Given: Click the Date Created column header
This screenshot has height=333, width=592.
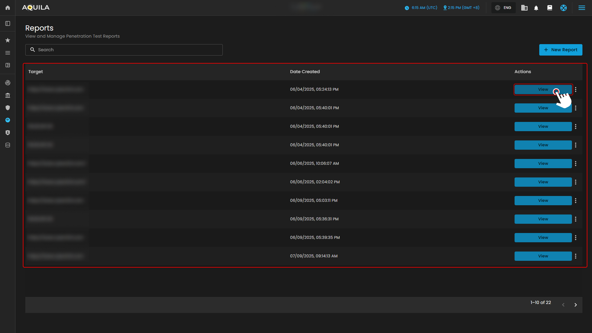Looking at the screenshot, I should [305, 72].
